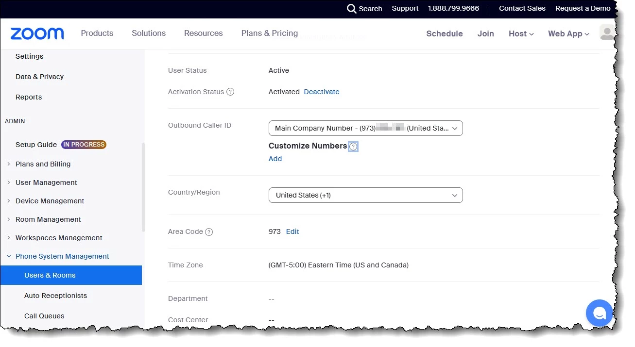The width and height of the screenshot is (635, 347).
Task: Open the chat help bubble
Action: pos(599,313)
